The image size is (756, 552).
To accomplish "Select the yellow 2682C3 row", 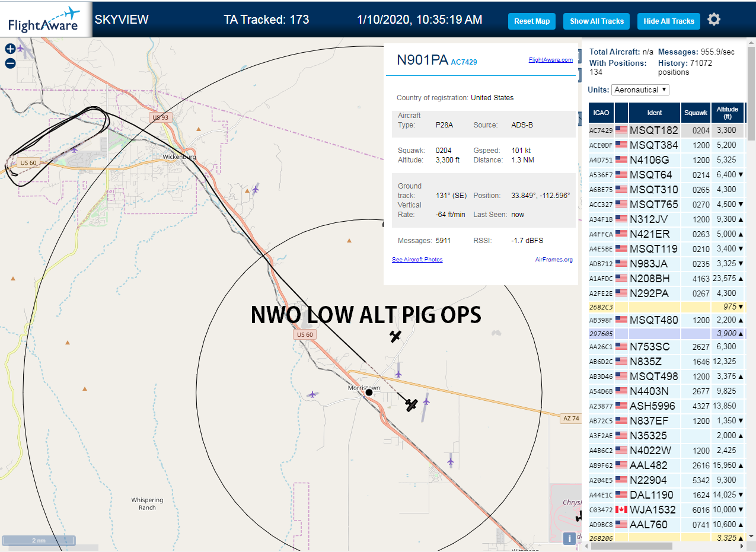I will (x=666, y=307).
